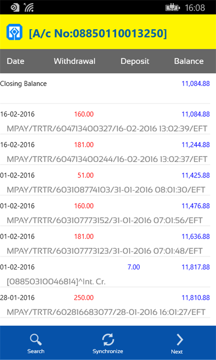This screenshot has height=360, width=216.
Task: Tap the battery charging icon in status bar
Action: (x=173, y=8)
